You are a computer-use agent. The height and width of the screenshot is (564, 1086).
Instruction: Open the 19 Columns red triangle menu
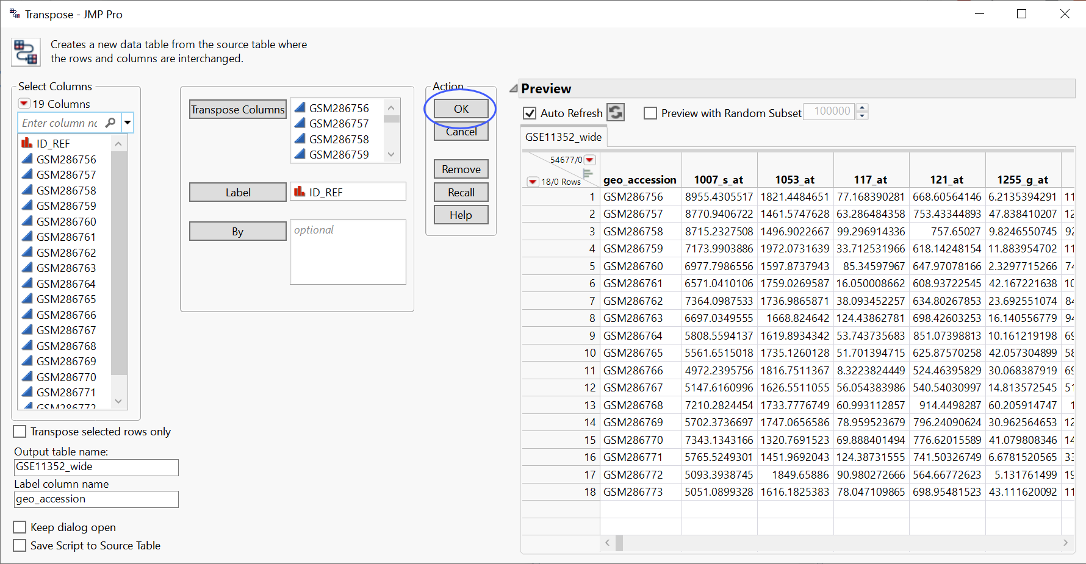tap(24, 104)
